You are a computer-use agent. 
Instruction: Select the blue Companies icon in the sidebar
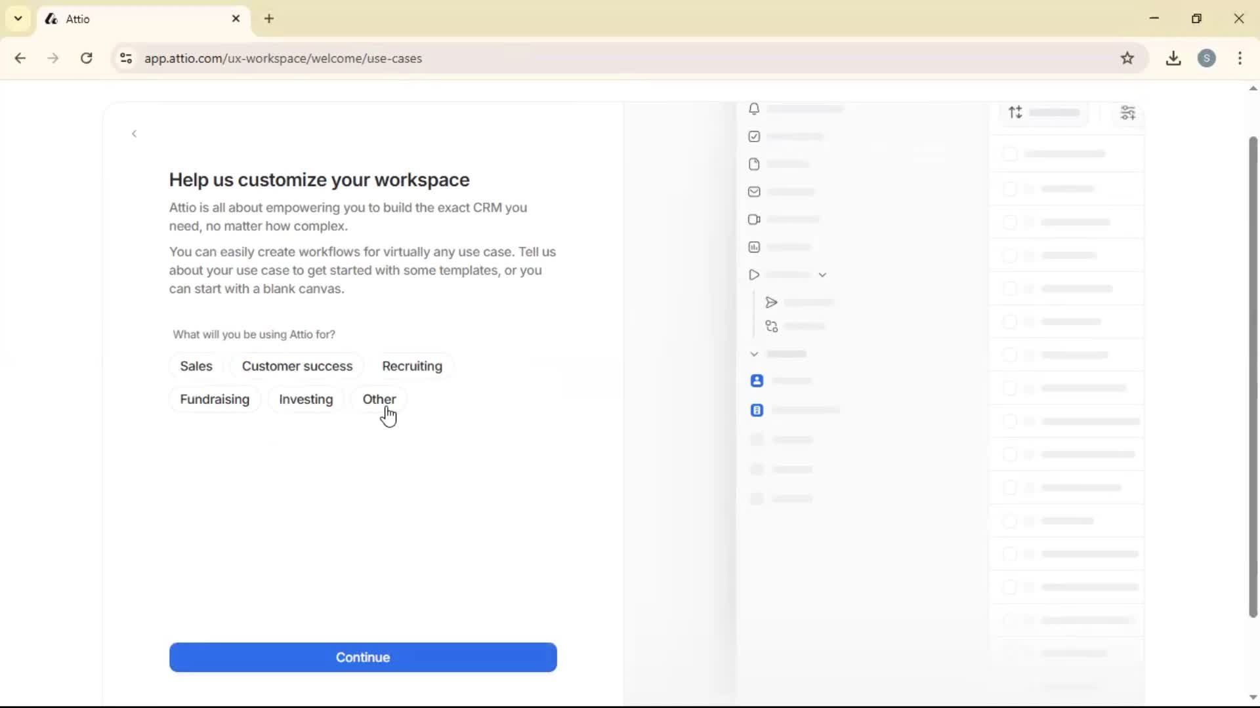[x=757, y=410]
